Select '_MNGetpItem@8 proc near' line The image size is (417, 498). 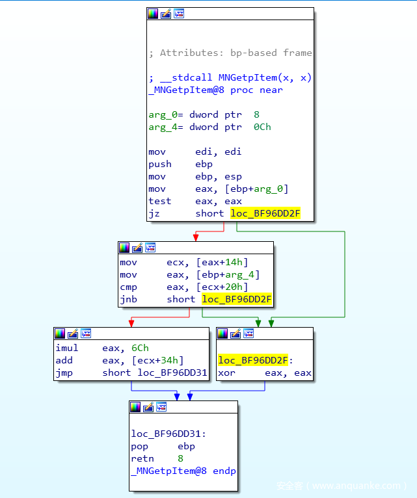coord(215,90)
